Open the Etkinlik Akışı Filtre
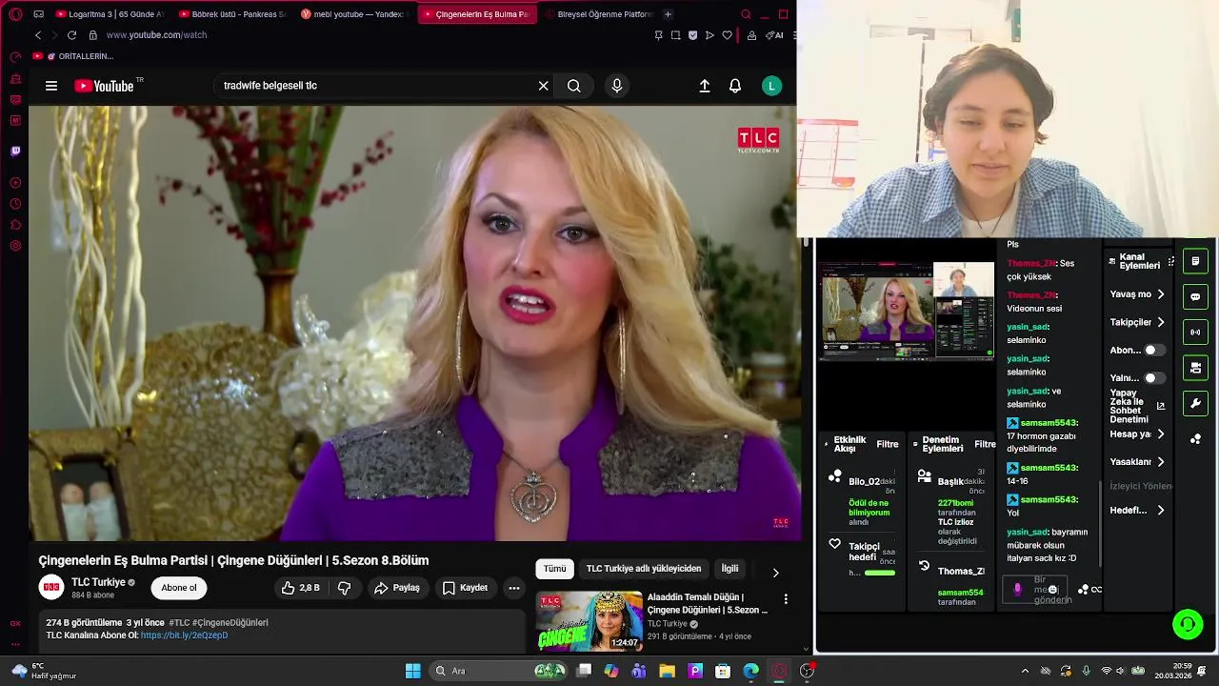This screenshot has height=686, width=1219. pos(888,444)
